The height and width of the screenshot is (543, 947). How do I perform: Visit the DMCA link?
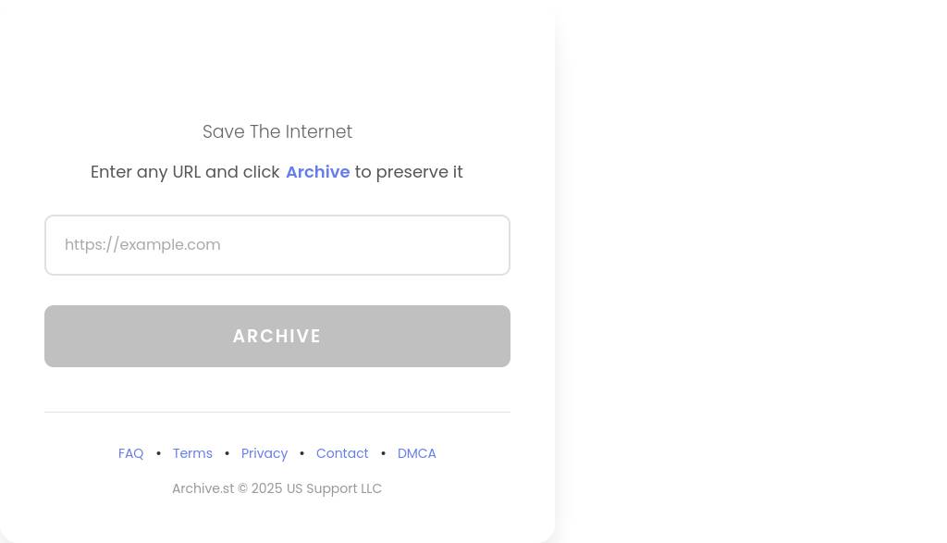[417, 453]
